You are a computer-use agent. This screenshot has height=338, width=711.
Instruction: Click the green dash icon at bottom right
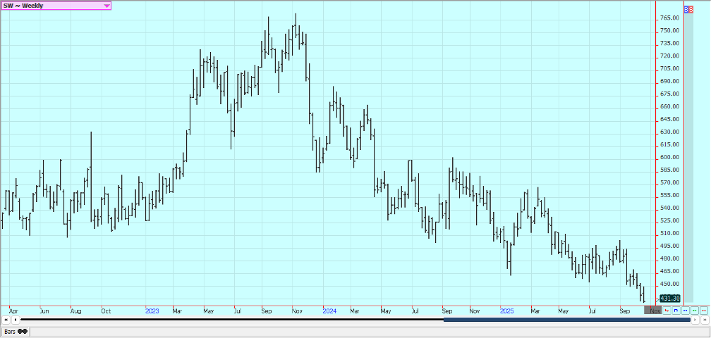pyautogui.click(x=695, y=311)
